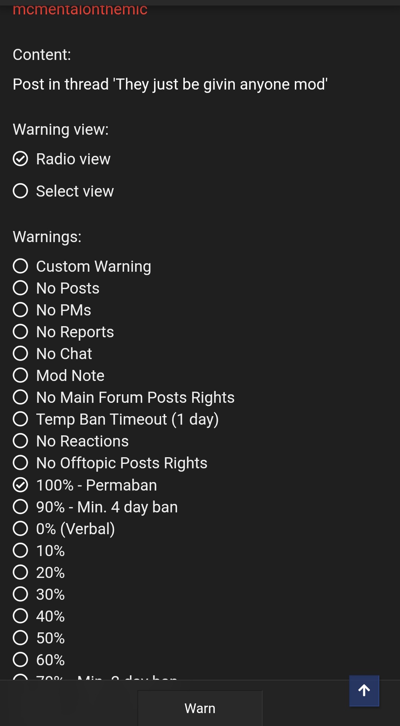
Task: Open mcmentalonthemic's profile link
Action: pyautogui.click(x=80, y=9)
